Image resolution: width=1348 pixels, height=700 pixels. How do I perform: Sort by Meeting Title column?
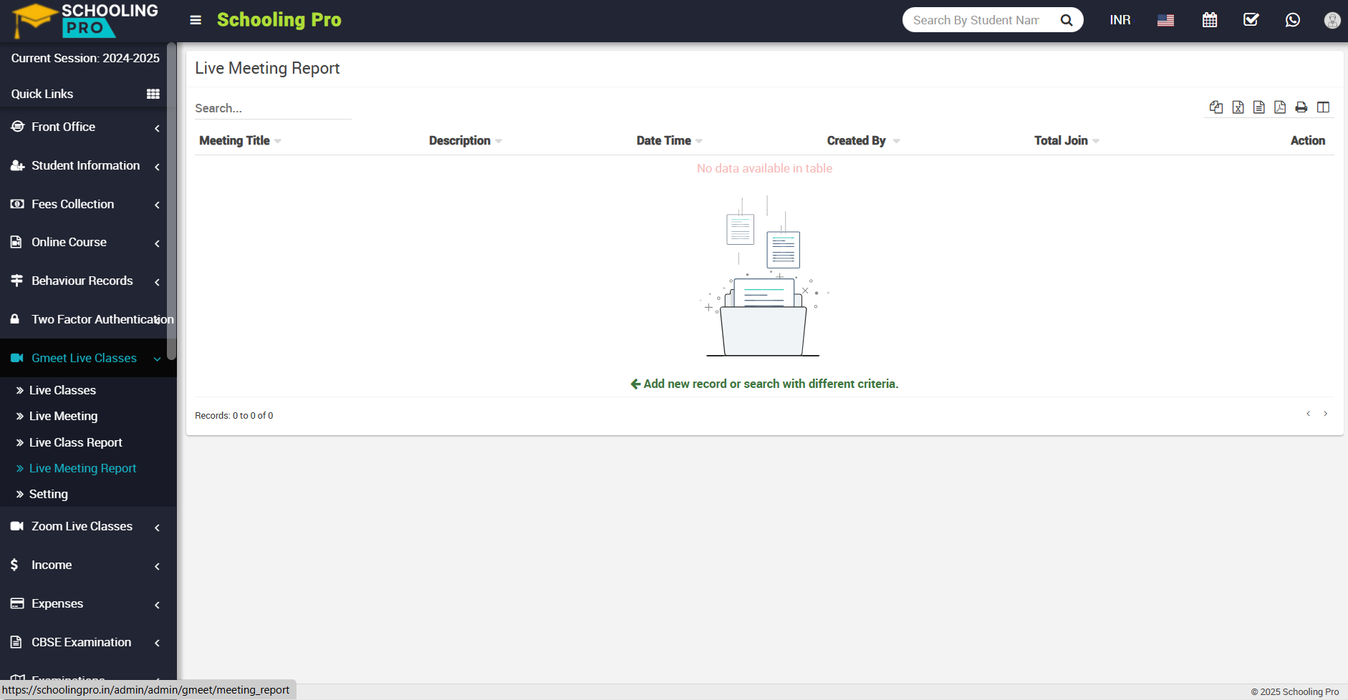(239, 140)
